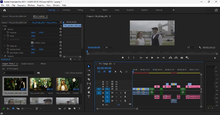220x115 pixels.
Task: Add a marker in the timeline
Action: click(x=115, y=72)
